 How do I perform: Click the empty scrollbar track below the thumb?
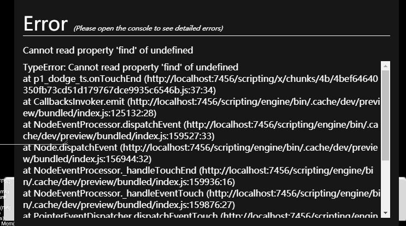point(385,186)
